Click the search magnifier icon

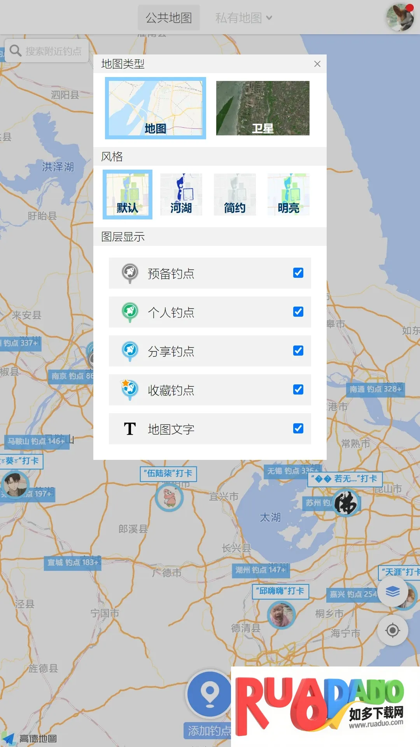click(x=16, y=51)
